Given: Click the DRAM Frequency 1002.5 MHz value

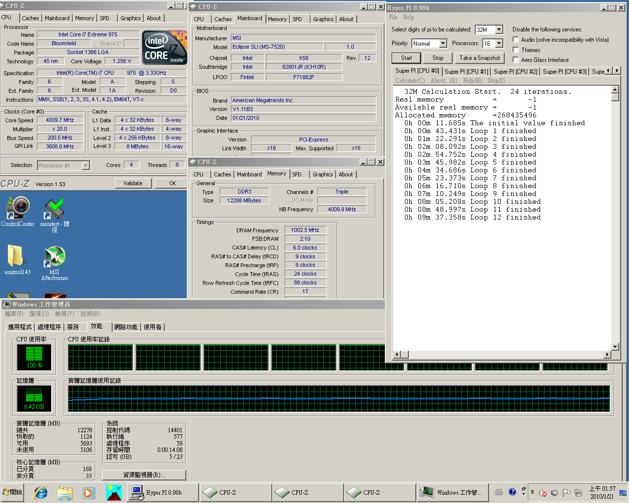Looking at the screenshot, I should click(305, 230).
